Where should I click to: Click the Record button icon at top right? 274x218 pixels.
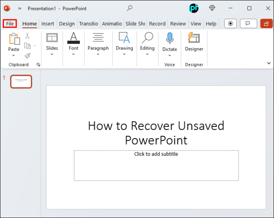tap(230, 23)
